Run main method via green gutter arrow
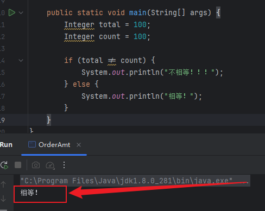This screenshot has height=211, width=265. (12, 12)
